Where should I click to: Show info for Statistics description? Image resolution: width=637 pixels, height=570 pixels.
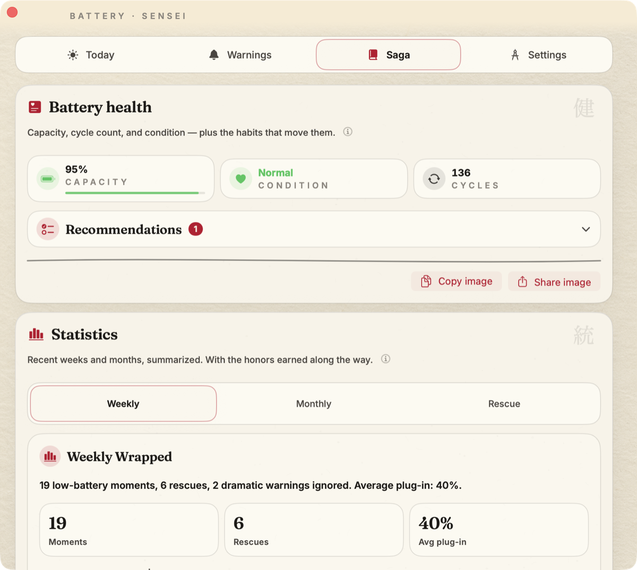(x=386, y=359)
